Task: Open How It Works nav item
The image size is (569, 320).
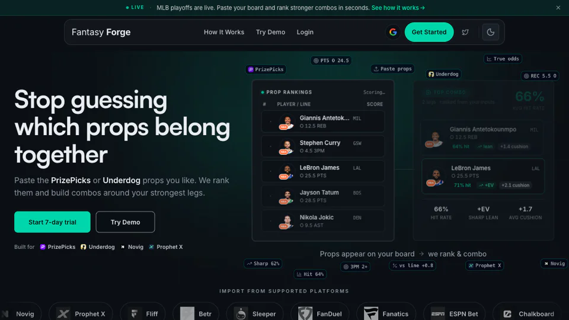Action: click(x=224, y=32)
